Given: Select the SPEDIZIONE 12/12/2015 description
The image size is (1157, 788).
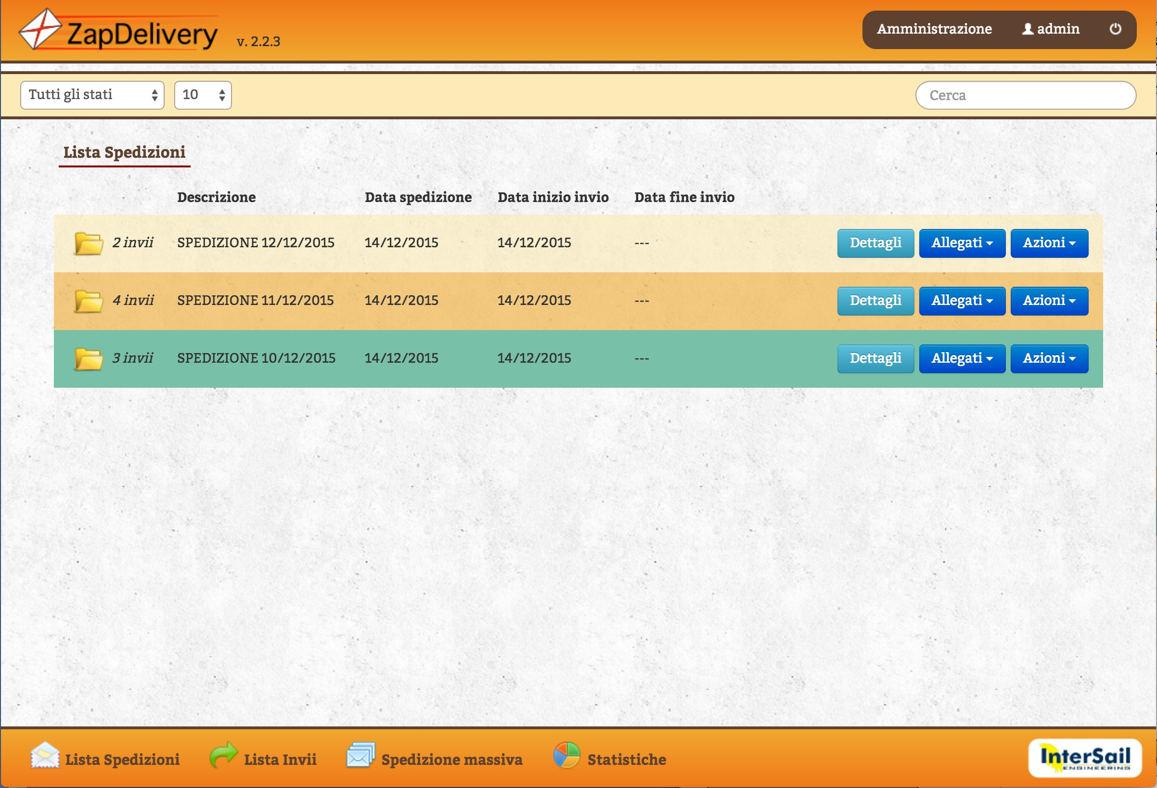Looking at the screenshot, I should pos(256,242).
